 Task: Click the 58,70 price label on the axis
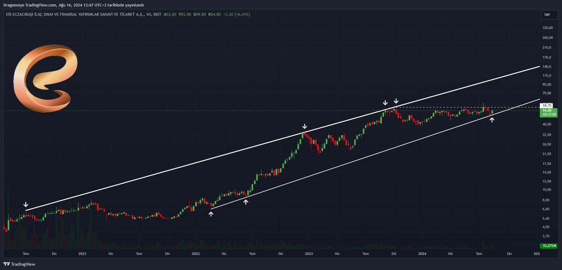[x=547, y=106]
